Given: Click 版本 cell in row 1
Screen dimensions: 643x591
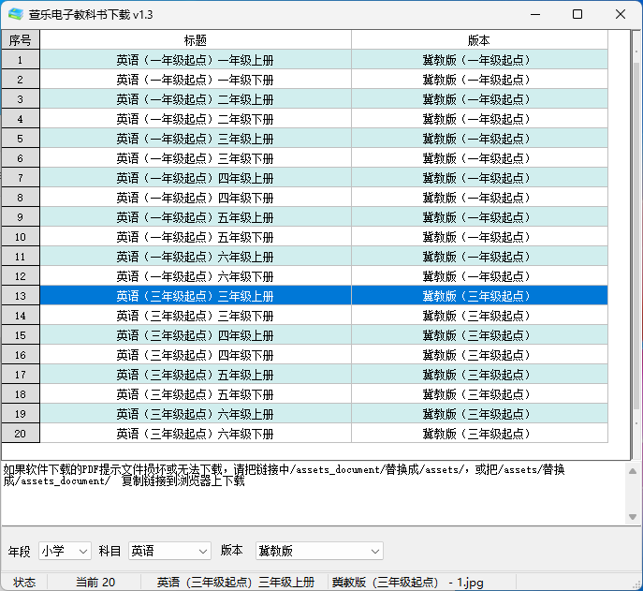Looking at the screenshot, I should pyautogui.click(x=479, y=60).
